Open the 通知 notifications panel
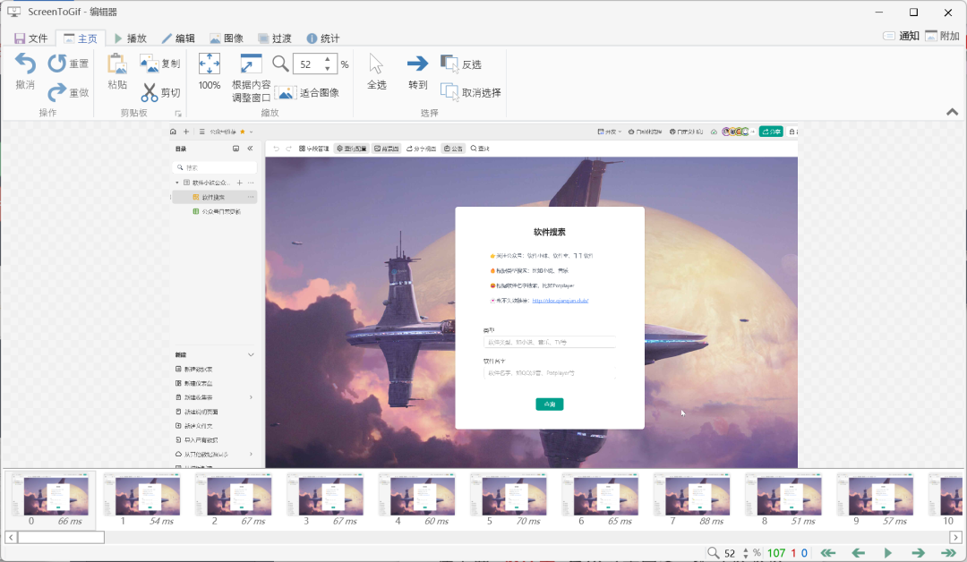967x562 pixels. [901, 36]
